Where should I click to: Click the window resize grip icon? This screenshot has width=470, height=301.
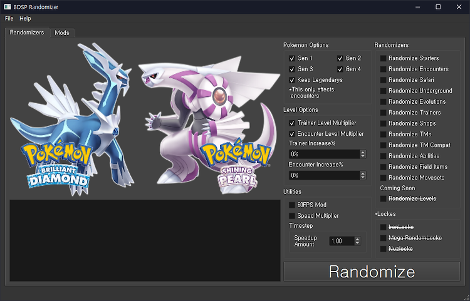tap(467, 298)
